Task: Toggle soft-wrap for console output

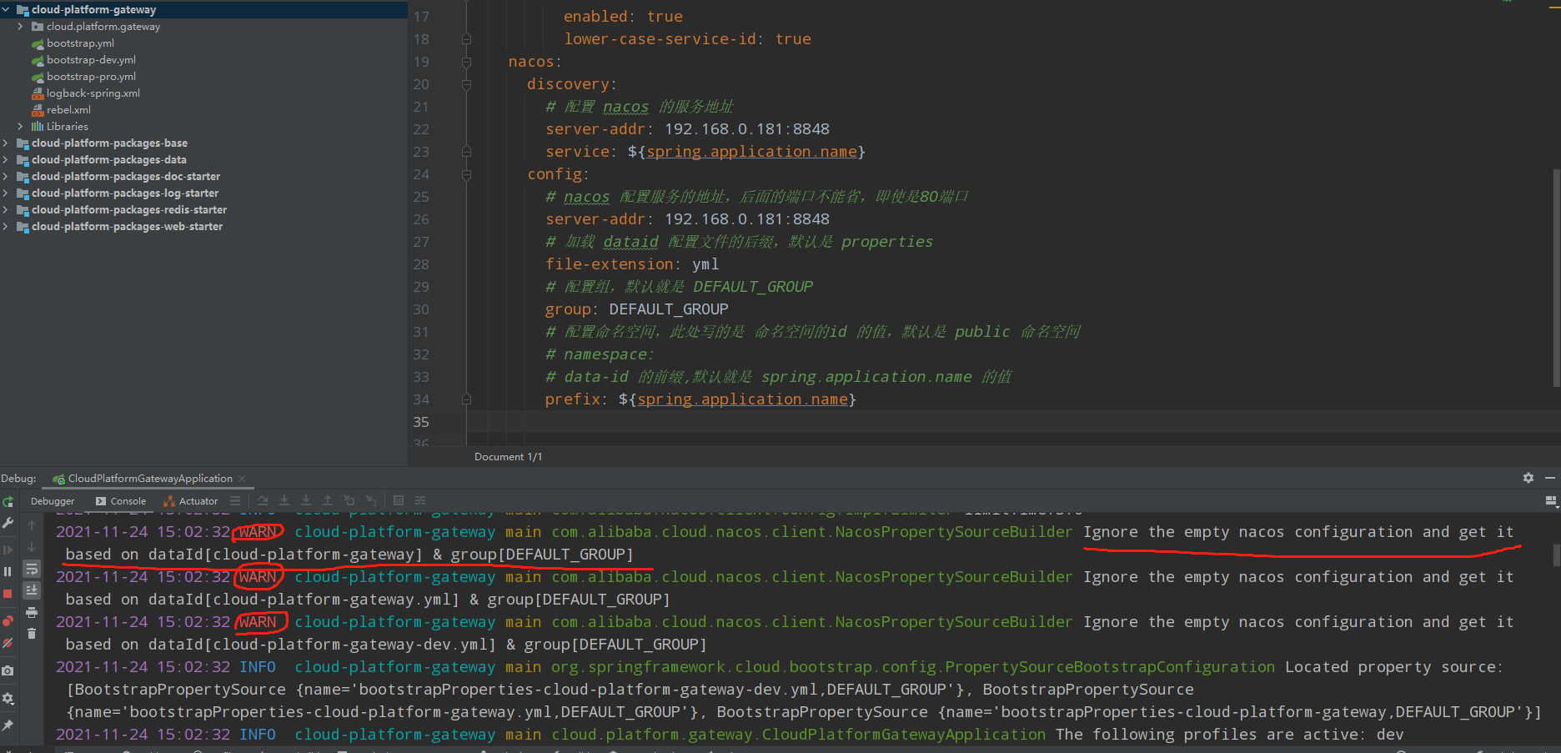Action: coord(32,569)
